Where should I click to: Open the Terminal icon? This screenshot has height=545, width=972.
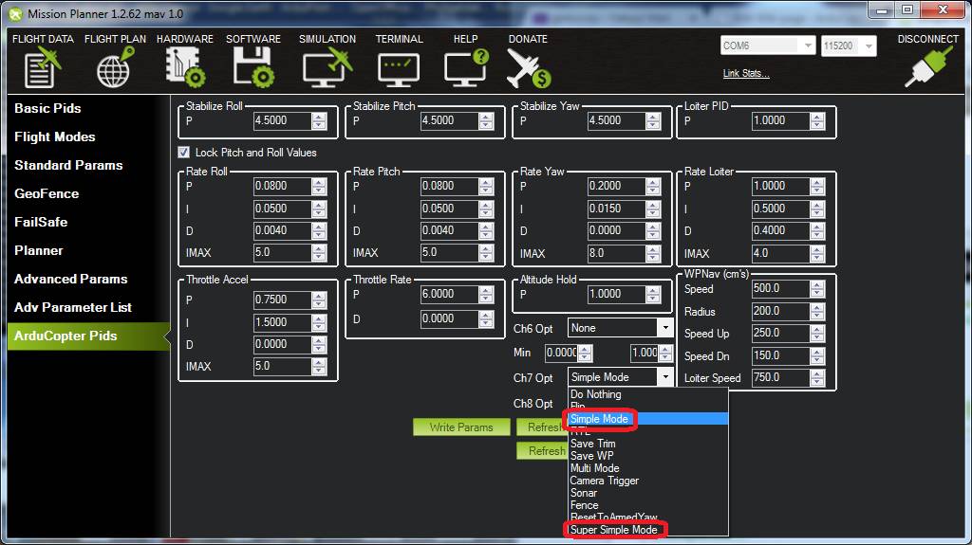coord(399,68)
